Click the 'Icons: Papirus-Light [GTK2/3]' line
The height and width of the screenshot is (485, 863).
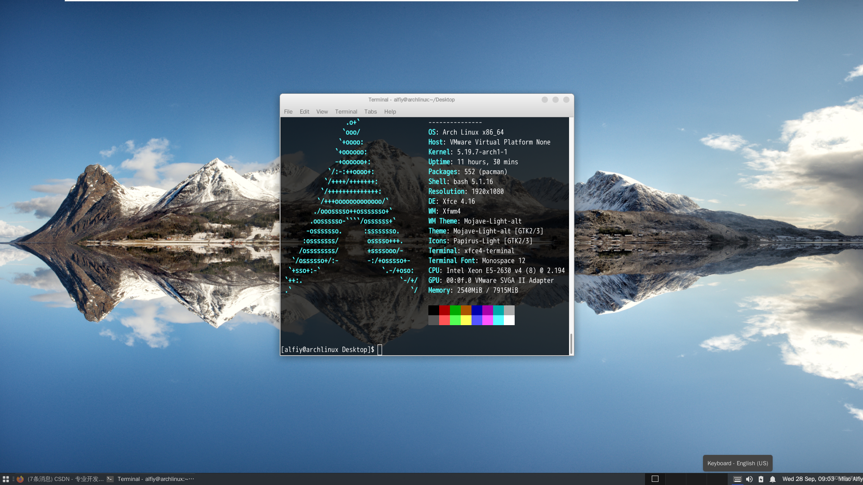[x=480, y=241]
